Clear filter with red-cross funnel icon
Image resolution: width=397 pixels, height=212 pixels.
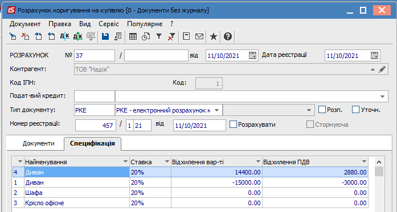(171, 36)
